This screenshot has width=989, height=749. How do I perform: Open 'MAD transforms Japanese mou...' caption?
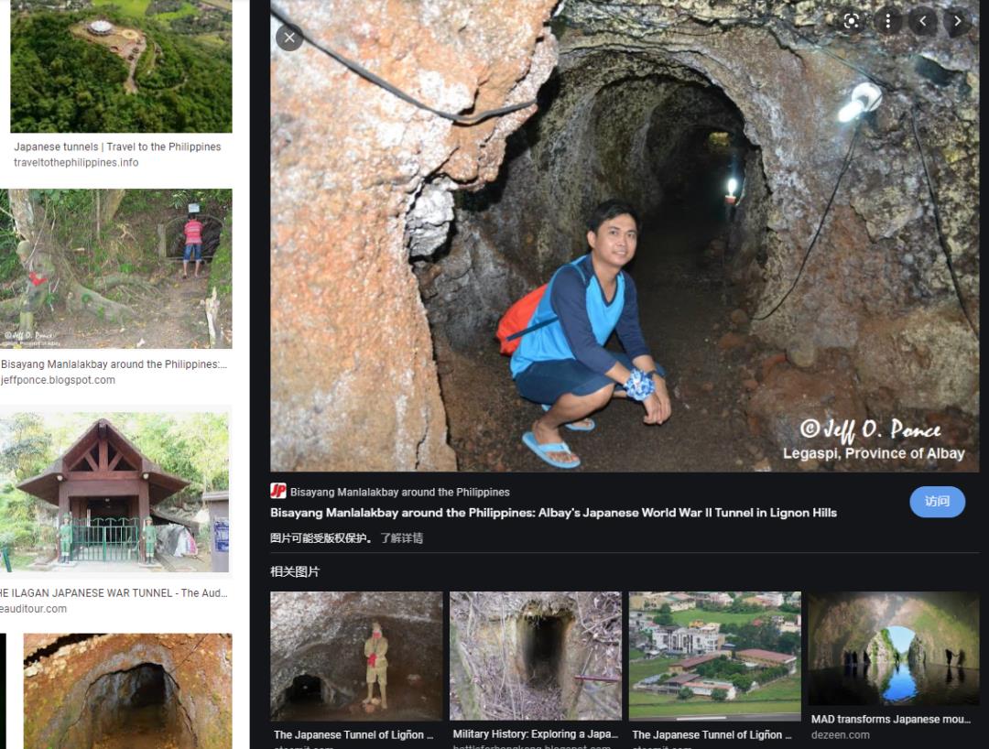[x=891, y=719]
